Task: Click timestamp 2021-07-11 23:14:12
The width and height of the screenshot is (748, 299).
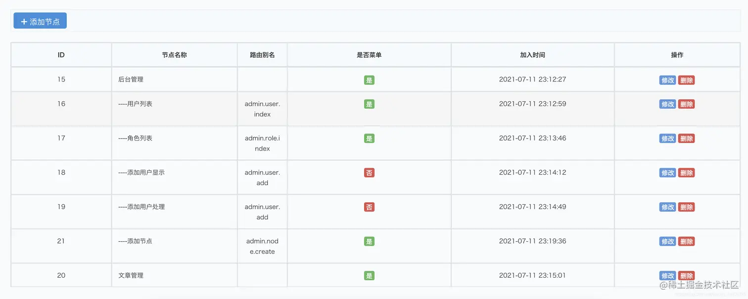Action: 532,172
